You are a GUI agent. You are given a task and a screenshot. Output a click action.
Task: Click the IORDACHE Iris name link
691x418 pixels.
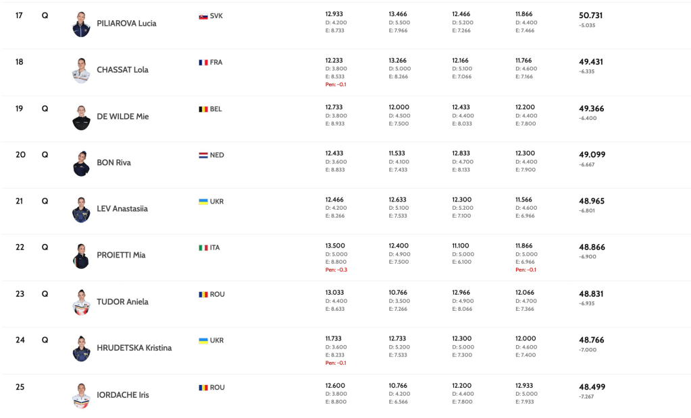pyautogui.click(x=123, y=395)
